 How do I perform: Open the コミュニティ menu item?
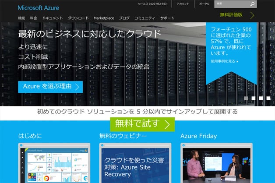(145, 18)
